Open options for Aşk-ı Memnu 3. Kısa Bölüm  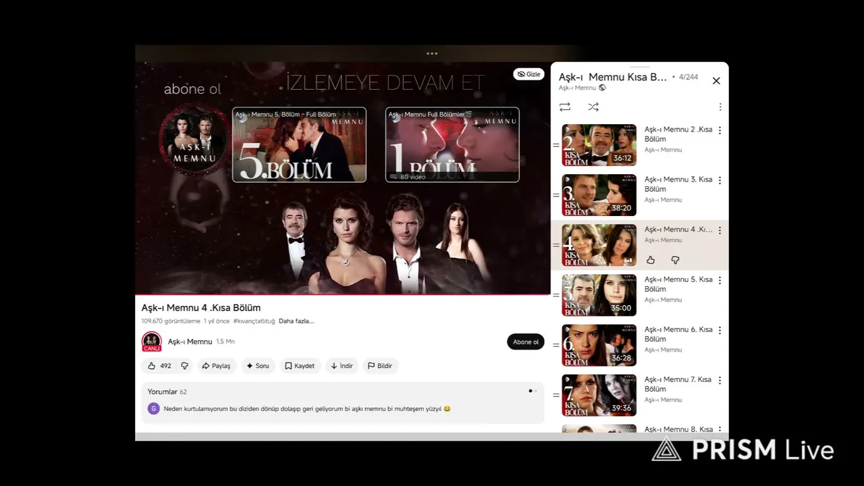[720, 180]
